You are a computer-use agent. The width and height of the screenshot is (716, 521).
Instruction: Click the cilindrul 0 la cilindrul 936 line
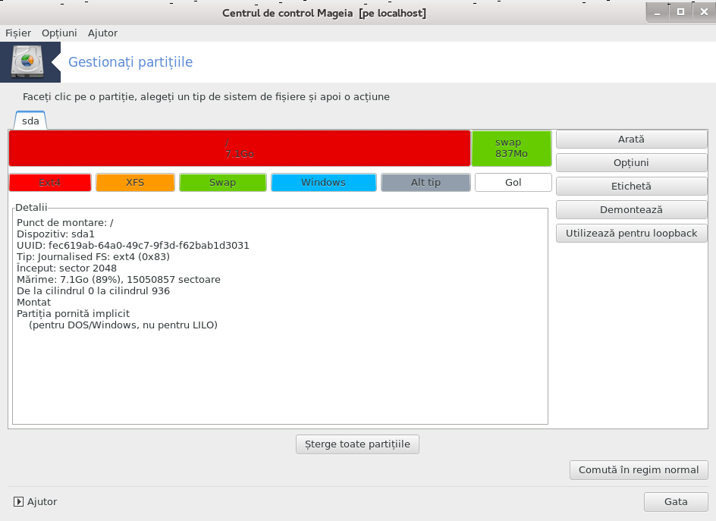[93, 291]
